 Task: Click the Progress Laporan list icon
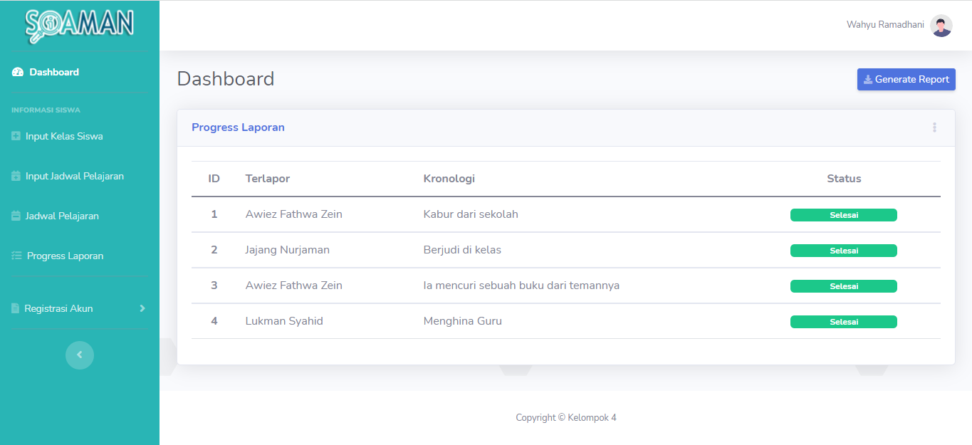17,256
